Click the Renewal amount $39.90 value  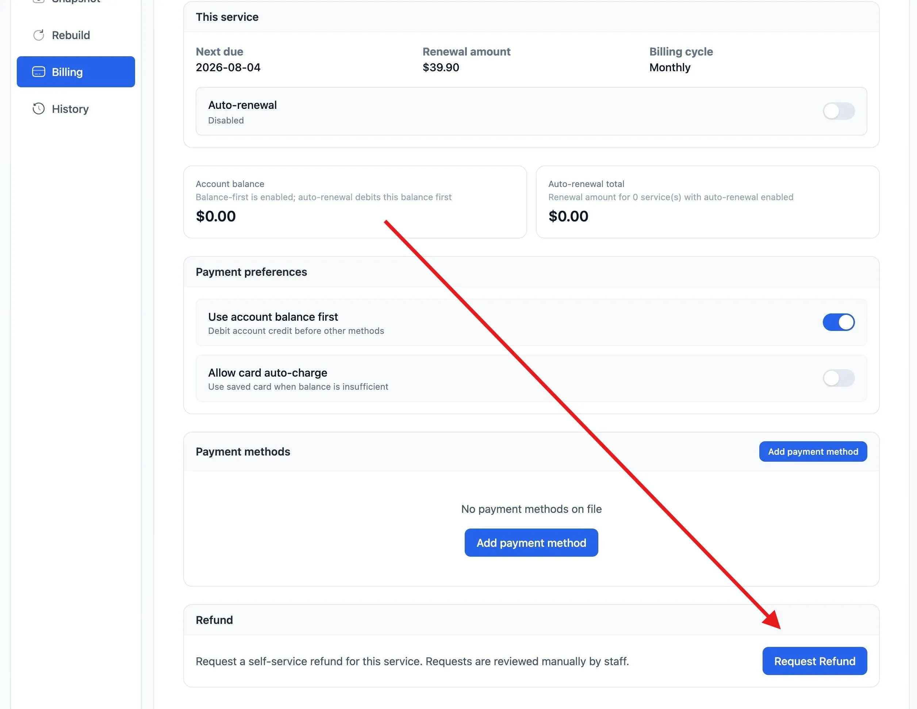click(441, 67)
